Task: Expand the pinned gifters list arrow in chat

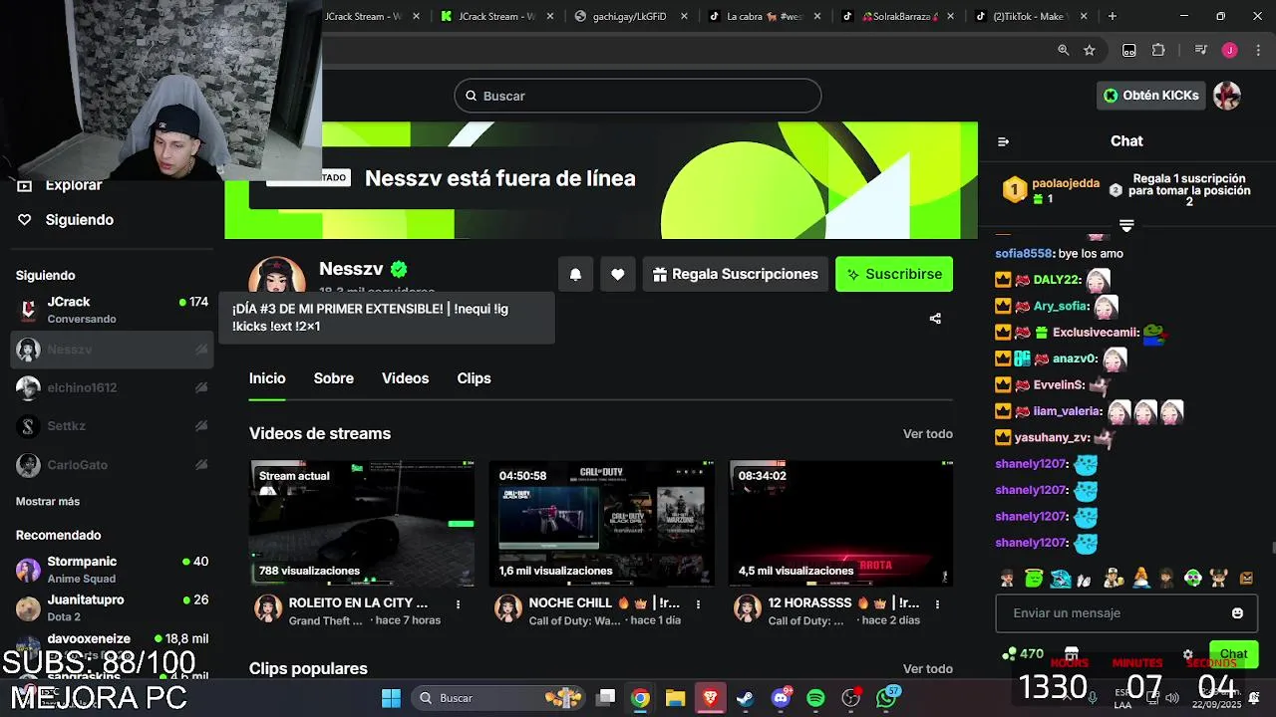Action: point(1126,226)
